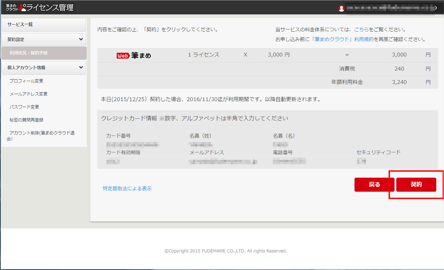The width and height of the screenshot is (444, 270).
Task: Click the カード有効期限 label
Action: coord(123,152)
